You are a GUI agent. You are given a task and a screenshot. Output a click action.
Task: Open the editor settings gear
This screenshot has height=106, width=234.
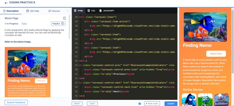pos(140,104)
